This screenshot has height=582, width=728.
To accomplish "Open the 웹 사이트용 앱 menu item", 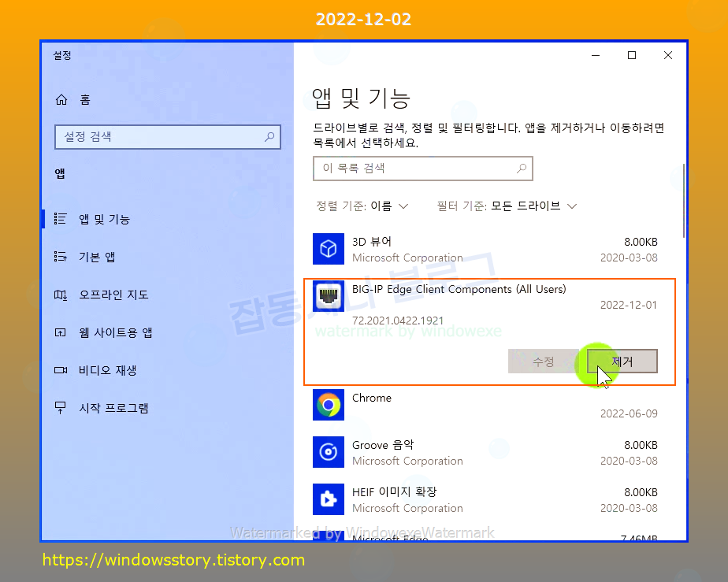I will pos(167,332).
